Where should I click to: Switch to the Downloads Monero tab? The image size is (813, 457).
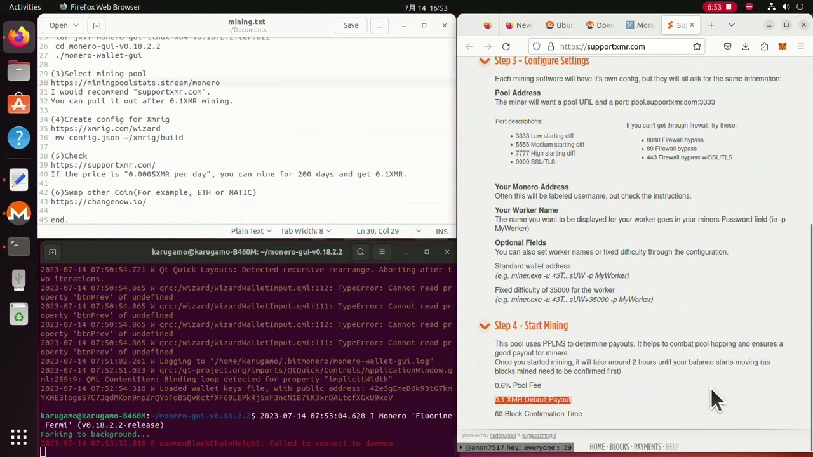point(600,25)
